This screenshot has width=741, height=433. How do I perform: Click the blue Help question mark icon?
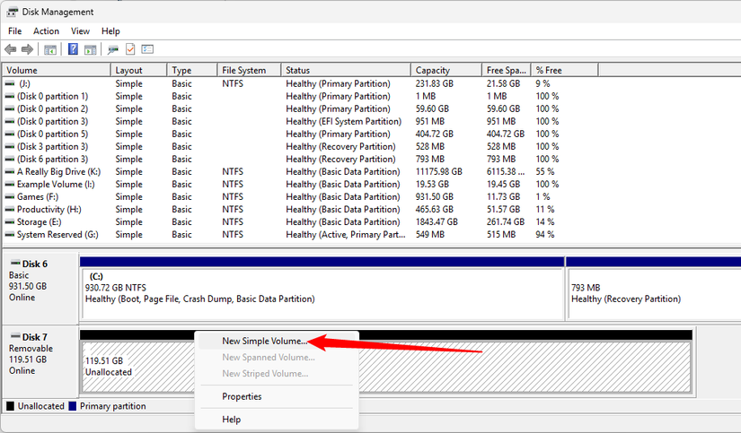tap(73, 49)
